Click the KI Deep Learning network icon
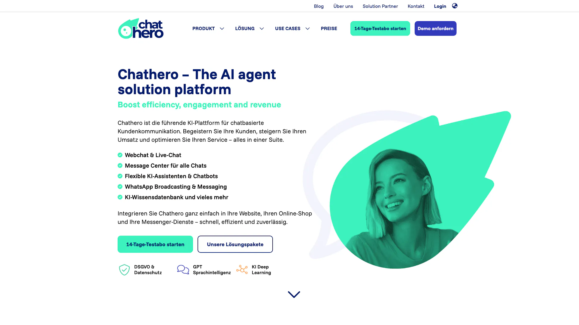This screenshot has width=579, height=325. (x=242, y=270)
